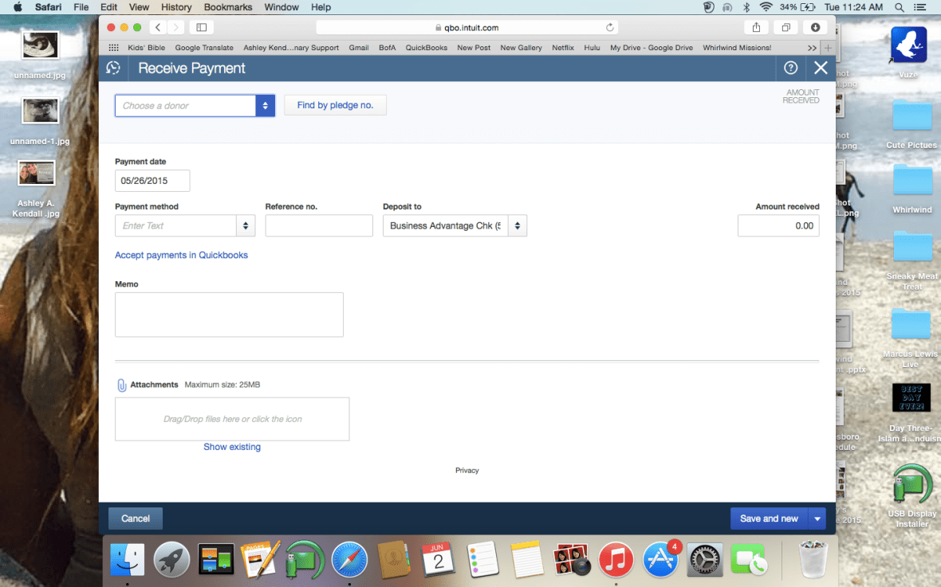Screen dimensions: 941x587
Task: Click the Amount received field
Action: click(x=778, y=226)
